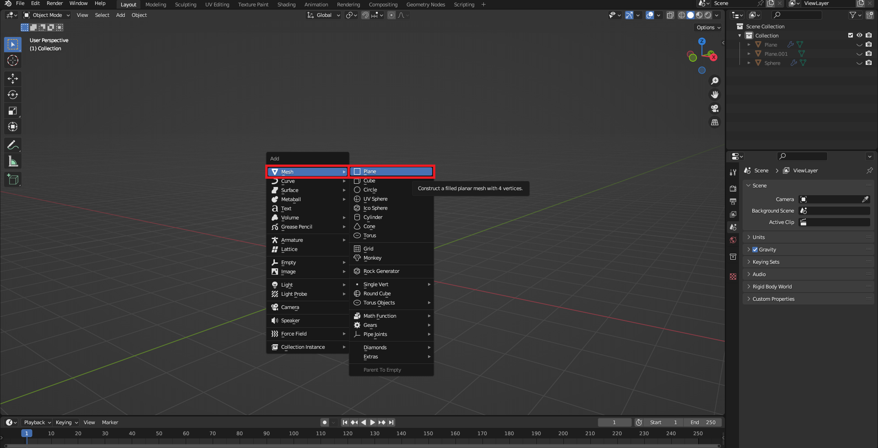Open viewport Options dropdown
The height and width of the screenshot is (448, 878).
(x=708, y=27)
